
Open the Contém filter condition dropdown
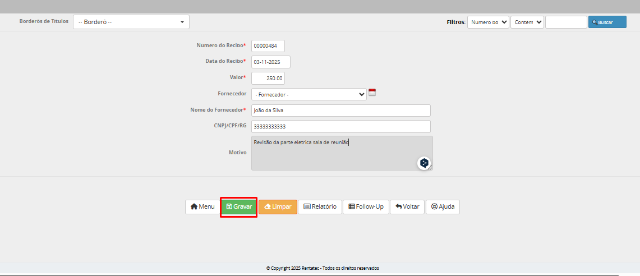[x=527, y=22]
